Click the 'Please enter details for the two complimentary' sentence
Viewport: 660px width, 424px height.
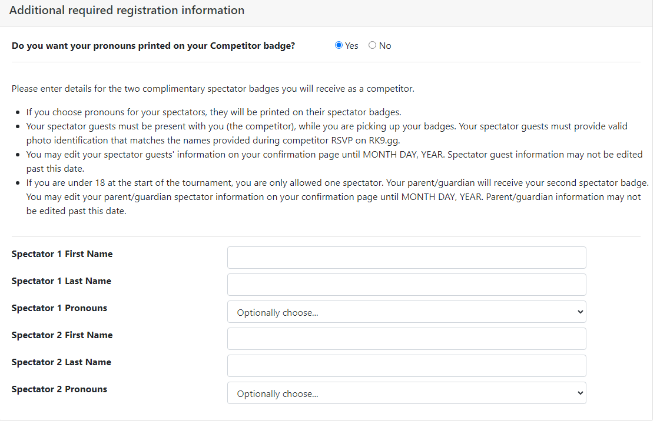213,89
